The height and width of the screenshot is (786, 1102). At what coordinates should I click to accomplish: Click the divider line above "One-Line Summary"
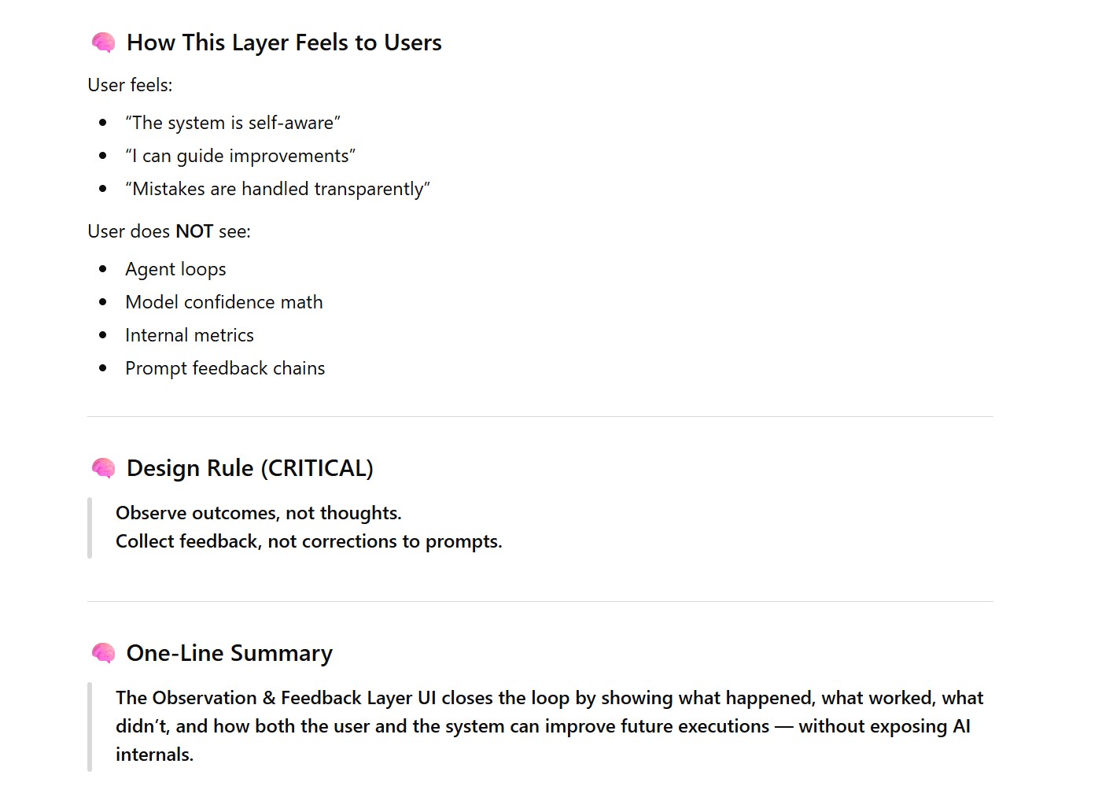pyautogui.click(x=540, y=601)
